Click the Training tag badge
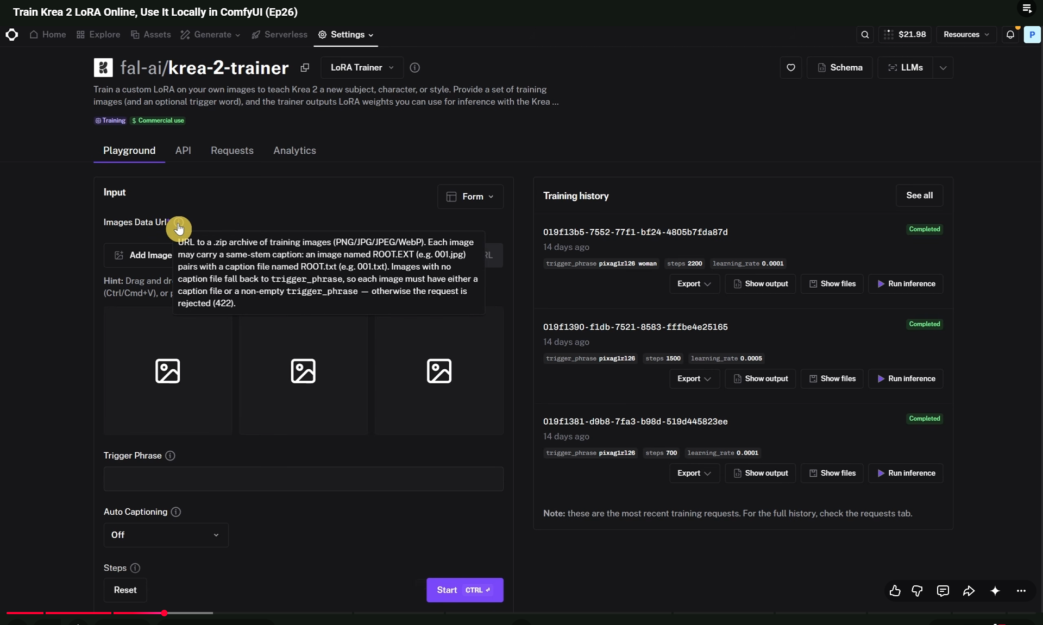Image resolution: width=1043 pixels, height=625 pixels. click(x=110, y=121)
